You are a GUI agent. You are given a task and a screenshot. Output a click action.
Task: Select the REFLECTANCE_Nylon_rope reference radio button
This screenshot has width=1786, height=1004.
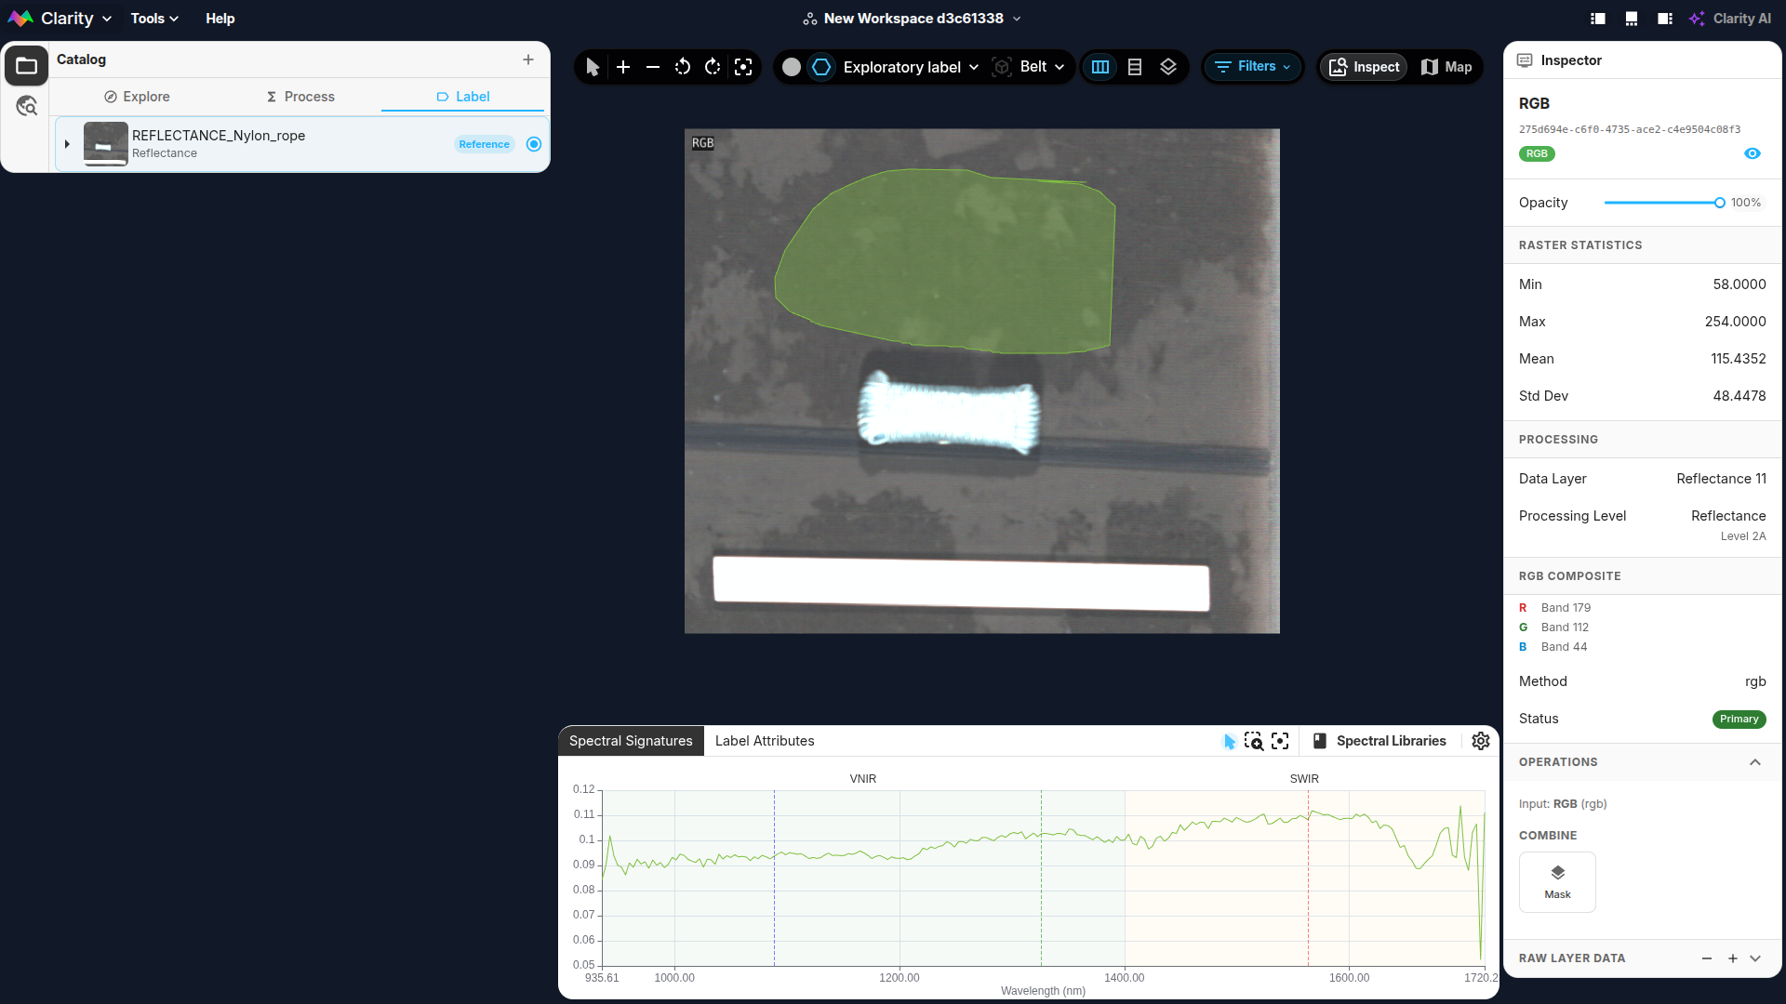pyautogui.click(x=534, y=144)
